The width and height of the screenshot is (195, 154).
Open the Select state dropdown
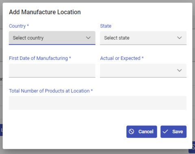point(143,38)
